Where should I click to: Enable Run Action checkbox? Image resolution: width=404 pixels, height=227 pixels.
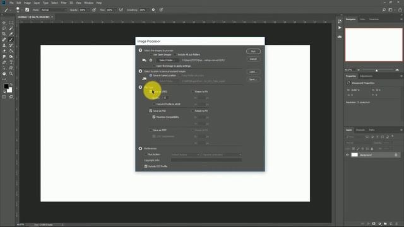click(x=146, y=154)
